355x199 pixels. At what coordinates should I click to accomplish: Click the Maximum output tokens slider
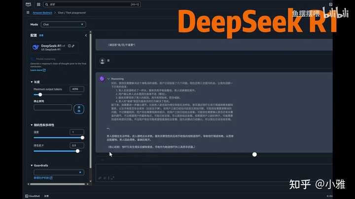[x=40, y=94]
